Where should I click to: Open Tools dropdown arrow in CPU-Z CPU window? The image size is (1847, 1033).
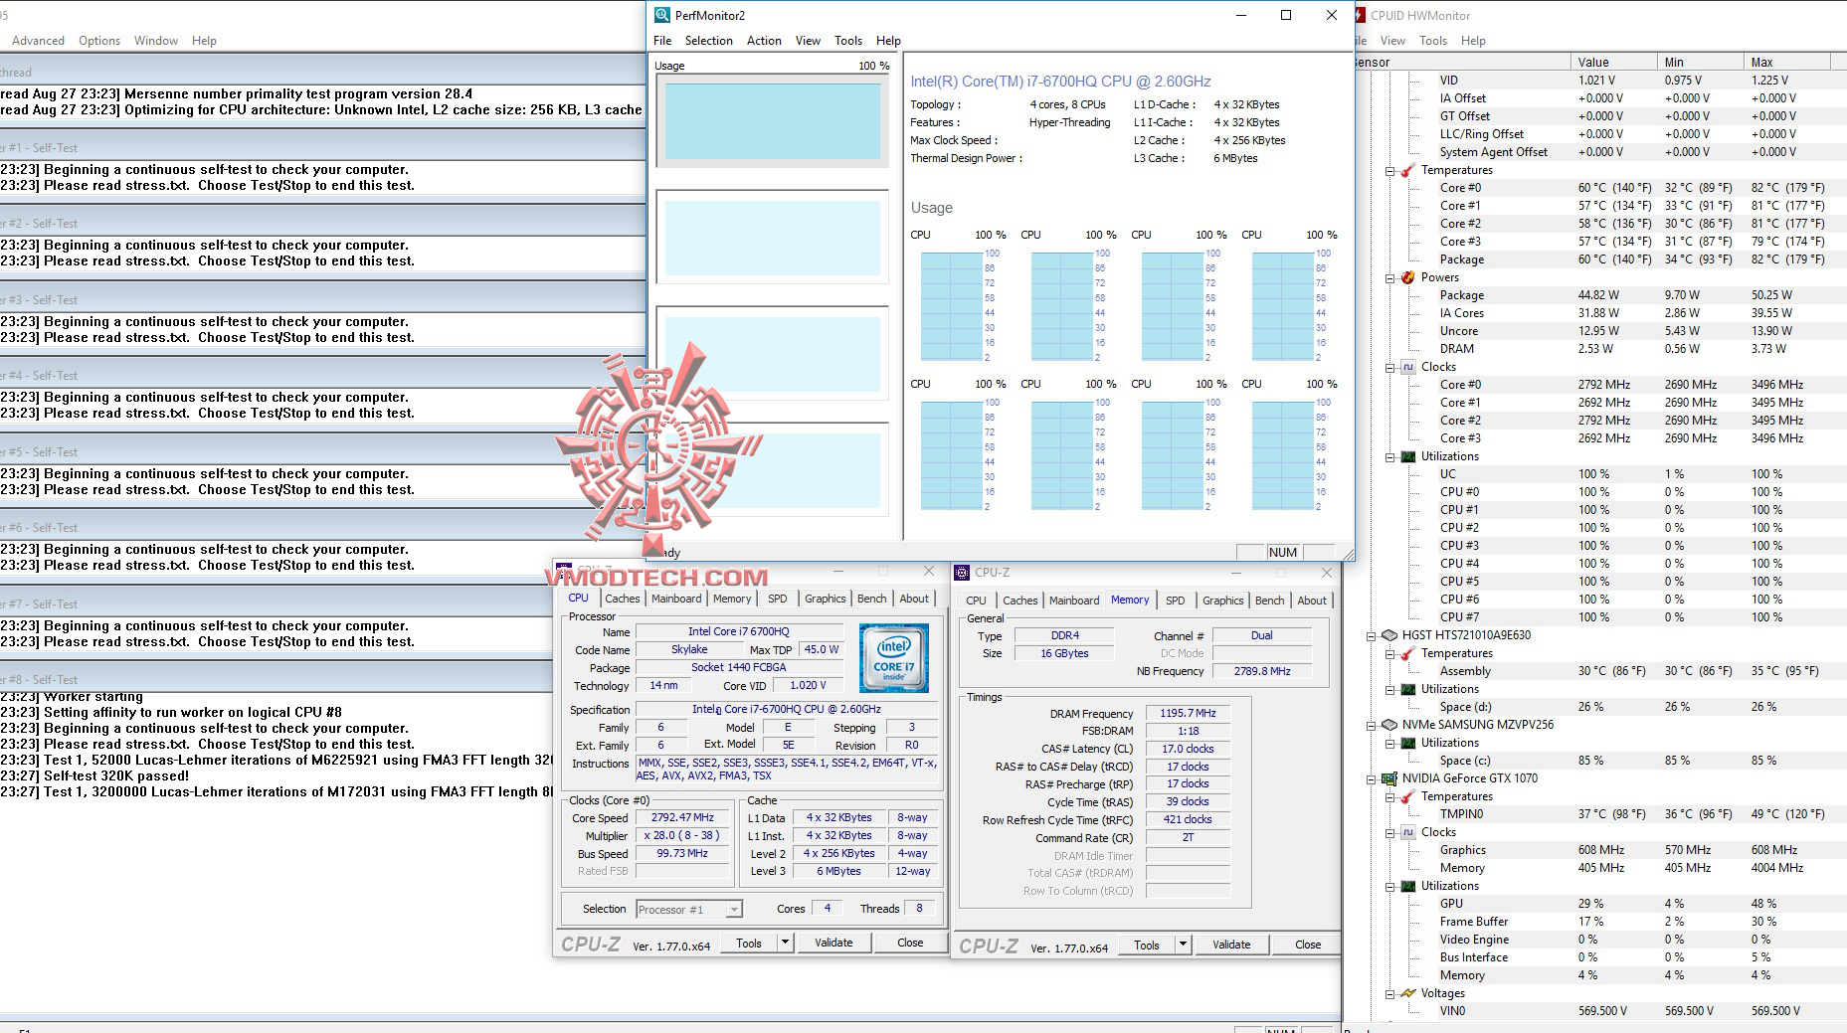point(785,943)
